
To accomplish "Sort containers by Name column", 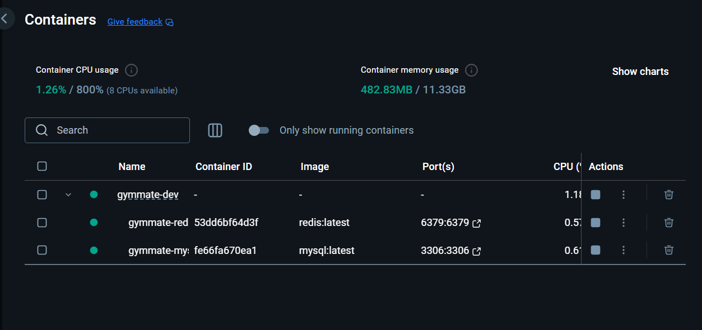I will 132,167.
